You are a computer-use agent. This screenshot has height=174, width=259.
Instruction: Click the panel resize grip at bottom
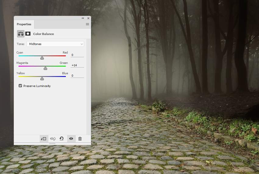52,144
